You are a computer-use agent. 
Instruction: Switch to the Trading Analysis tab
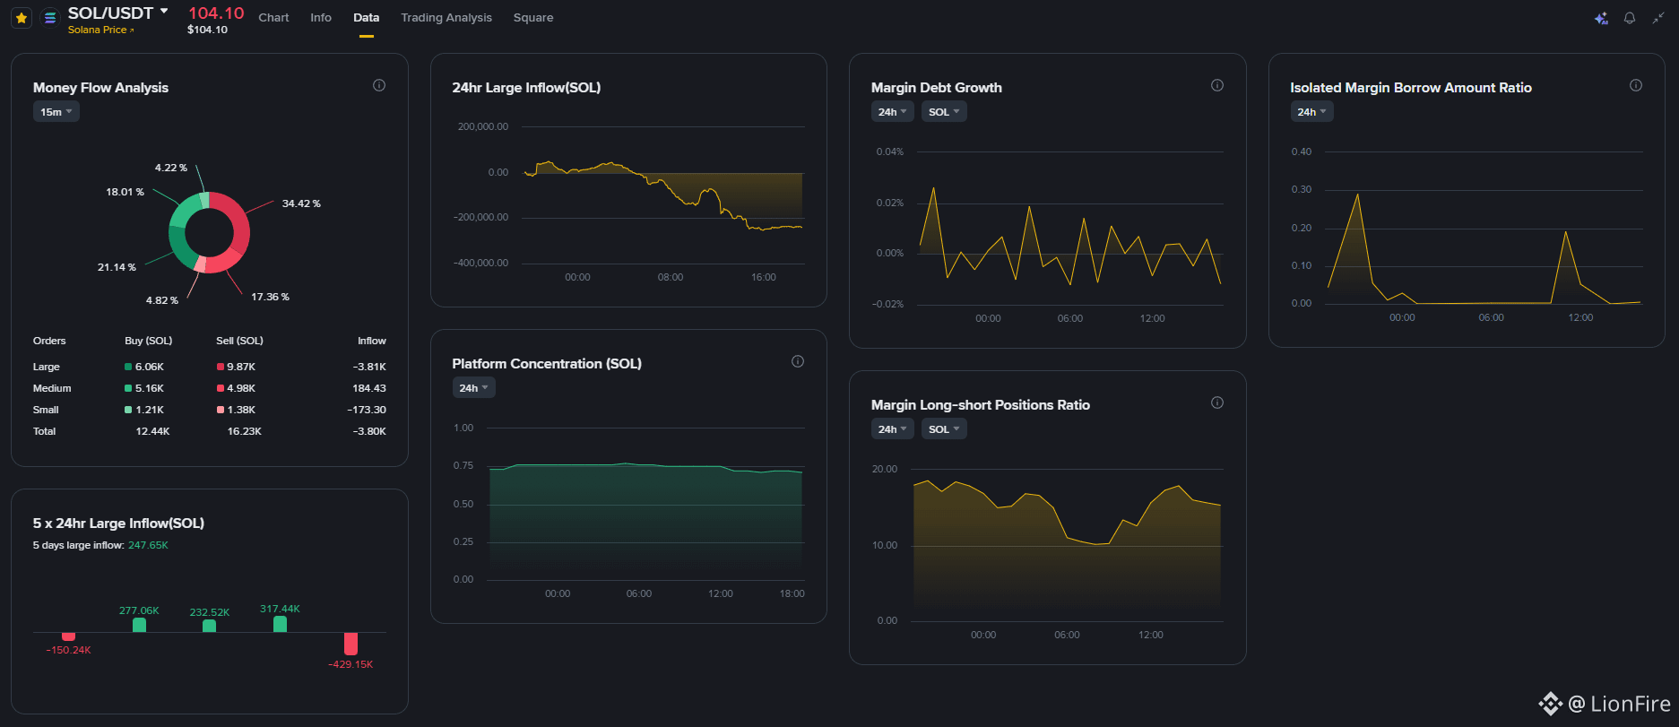click(x=446, y=18)
